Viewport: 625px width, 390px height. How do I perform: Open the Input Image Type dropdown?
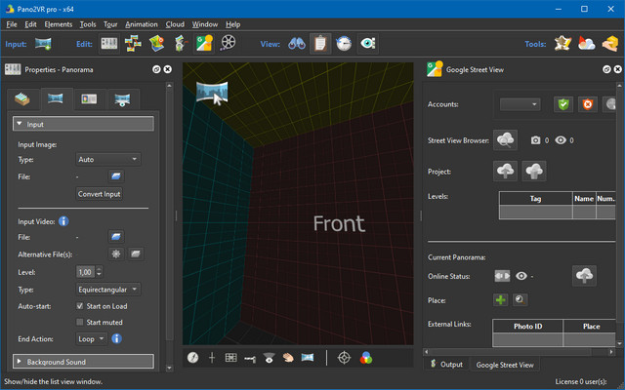[x=107, y=159]
